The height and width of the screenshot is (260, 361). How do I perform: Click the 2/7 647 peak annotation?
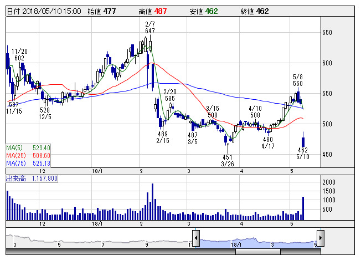tap(149, 28)
